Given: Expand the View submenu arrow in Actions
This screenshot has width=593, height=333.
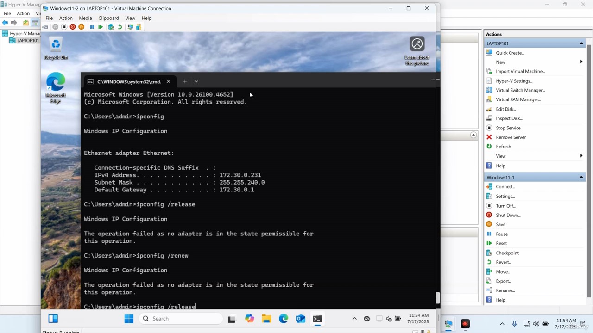Looking at the screenshot, I should pyautogui.click(x=581, y=156).
